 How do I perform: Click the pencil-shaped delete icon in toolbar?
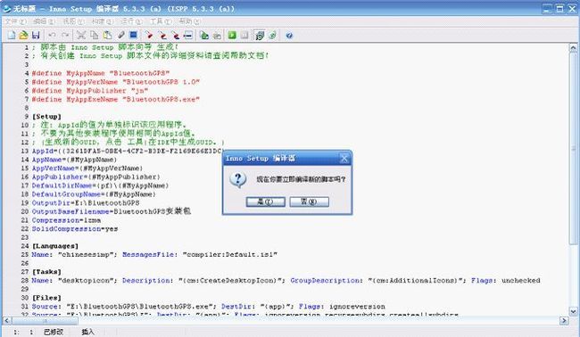(120, 36)
